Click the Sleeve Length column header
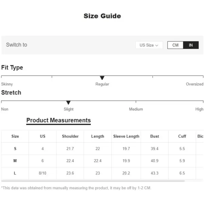Image resolution: width=204 pixels, height=204 pixels. (x=126, y=136)
